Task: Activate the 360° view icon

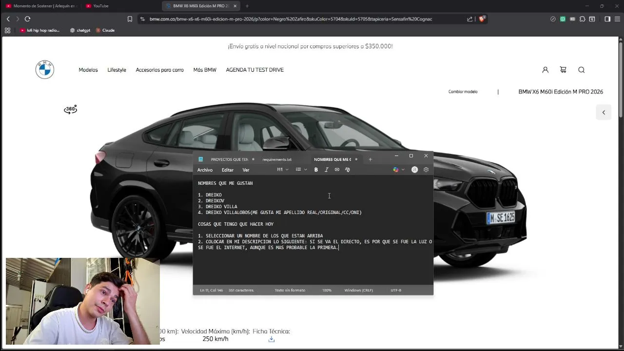Action: pyautogui.click(x=70, y=110)
